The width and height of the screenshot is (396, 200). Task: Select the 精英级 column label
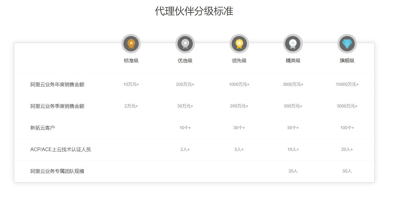(x=293, y=60)
